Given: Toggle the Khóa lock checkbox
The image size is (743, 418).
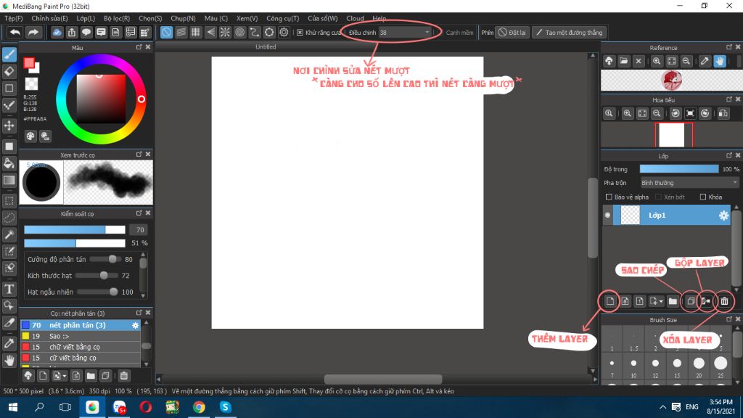Looking at the screenshot, I should pos(703,197).
